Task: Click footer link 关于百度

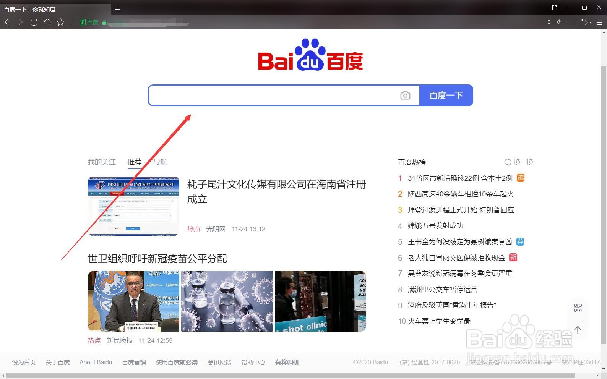Action: coord(57,362)
